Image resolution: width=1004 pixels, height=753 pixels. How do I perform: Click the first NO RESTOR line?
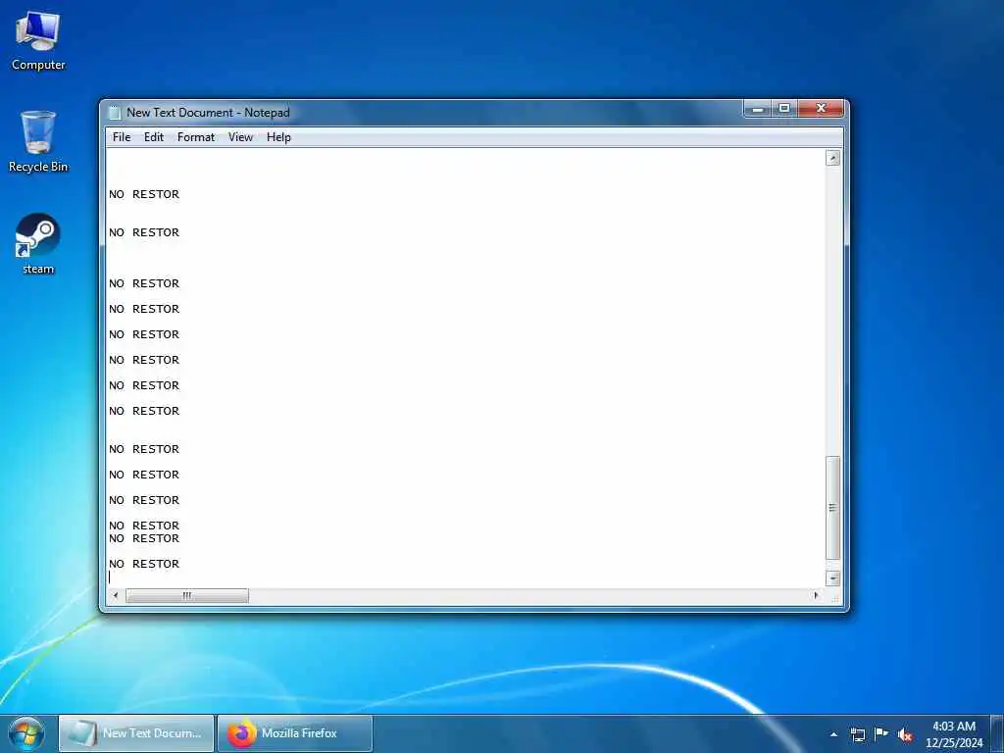pyautogui.click(x=144, y=194)
